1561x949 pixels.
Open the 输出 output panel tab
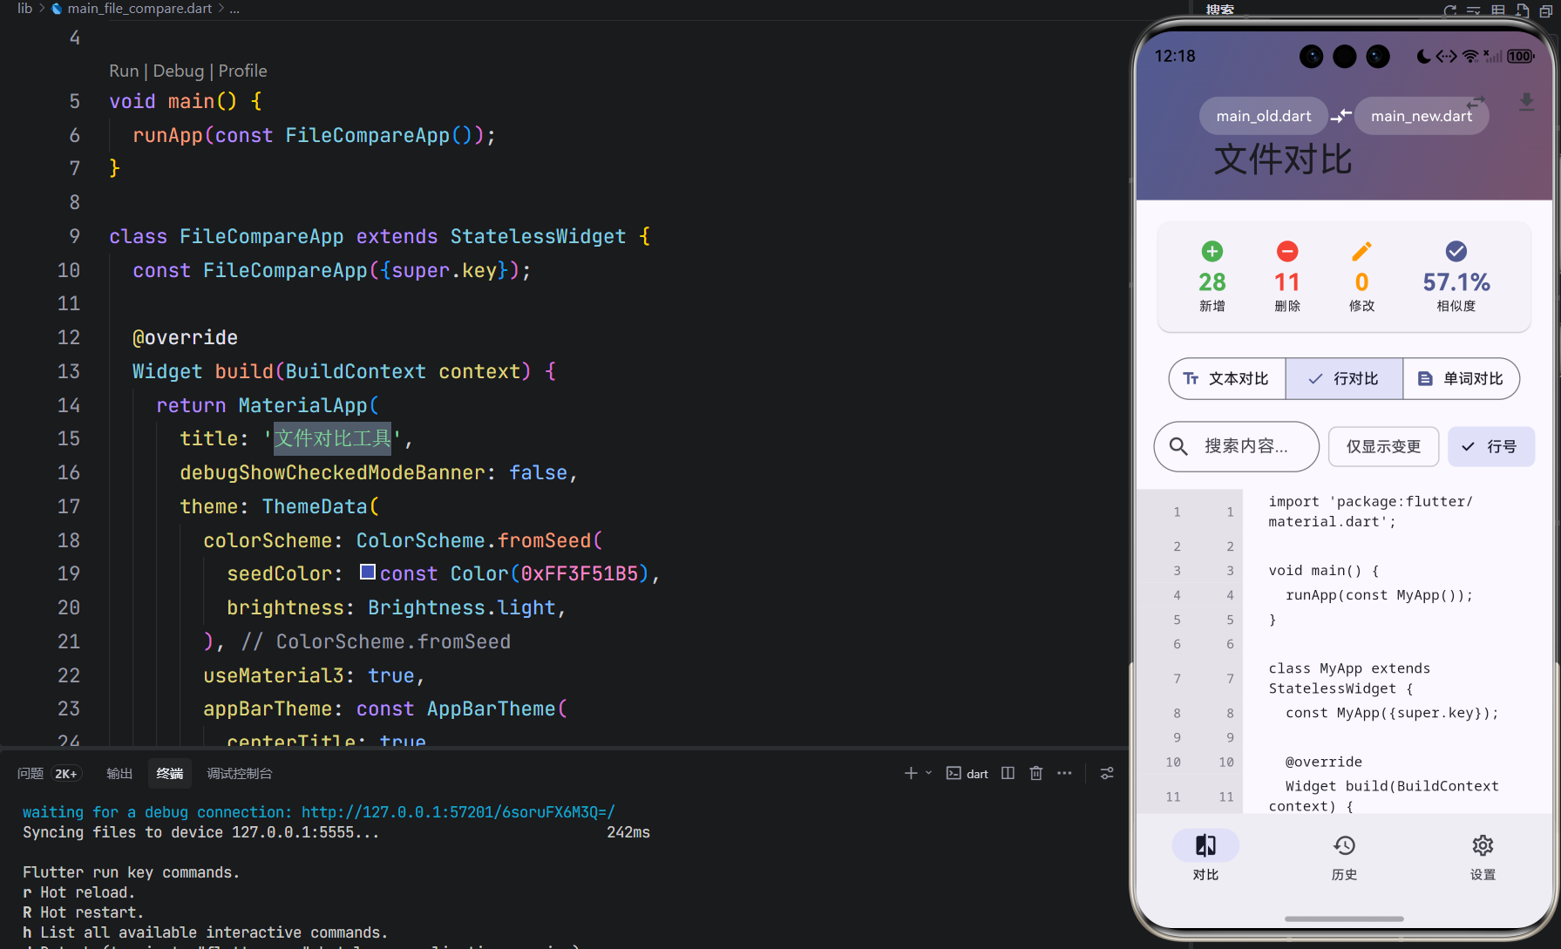[119, 773]
